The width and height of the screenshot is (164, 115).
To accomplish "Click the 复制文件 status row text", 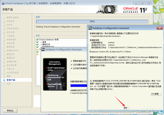I will pyautogui.click(x=46, y=44).
